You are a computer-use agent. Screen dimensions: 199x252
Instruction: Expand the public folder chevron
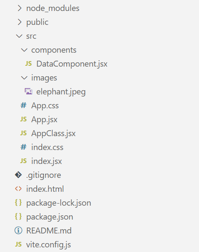pyautogui.click(x=19, y=22)
